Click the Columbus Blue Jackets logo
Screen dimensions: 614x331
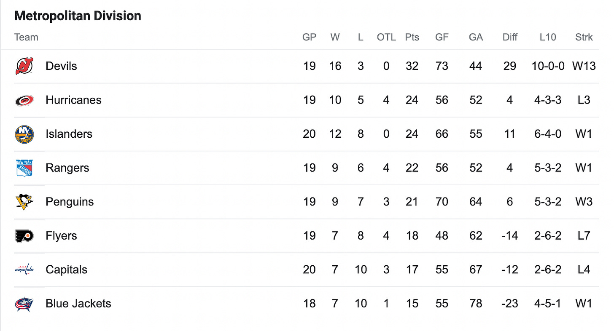[x=24, y=304]
